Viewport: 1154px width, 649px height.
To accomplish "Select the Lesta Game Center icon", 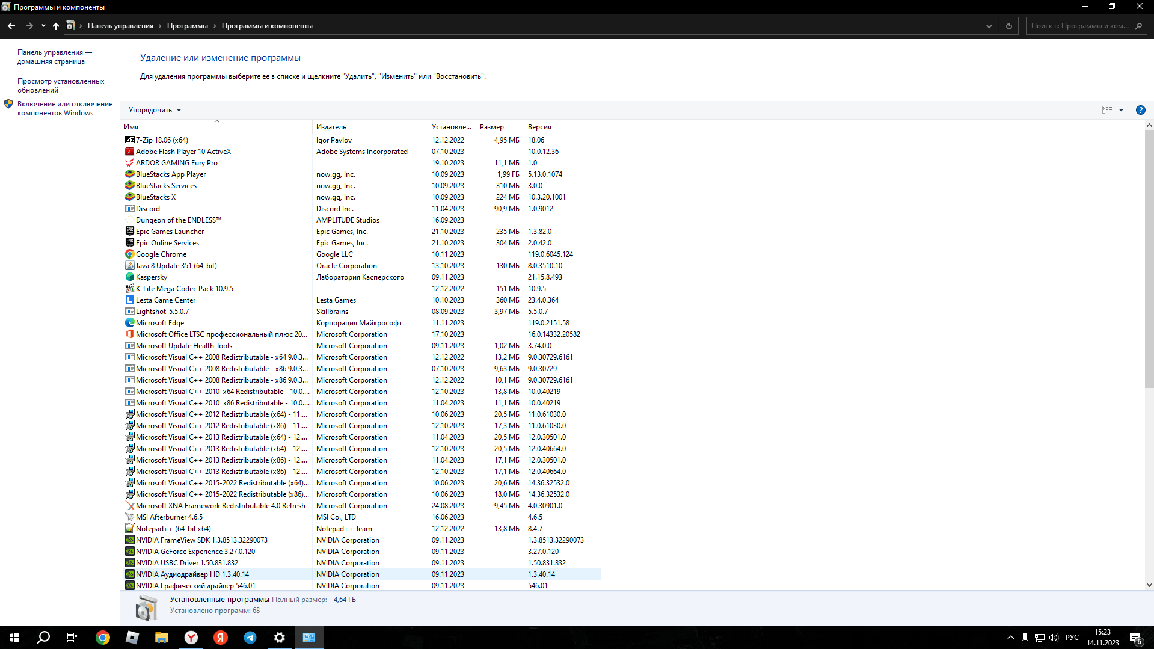I will pos(129,300).
